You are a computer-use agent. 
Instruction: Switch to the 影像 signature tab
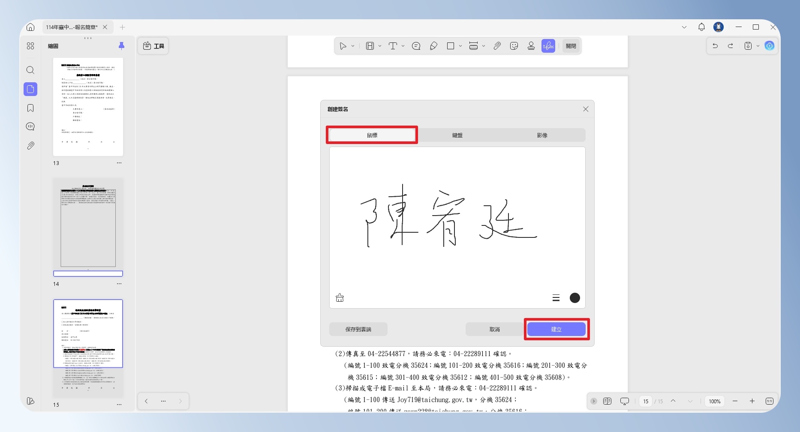pyautogui.click(x=542, y=135)
